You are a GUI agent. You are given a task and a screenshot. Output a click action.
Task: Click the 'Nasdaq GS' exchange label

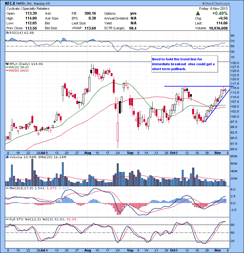42,3
